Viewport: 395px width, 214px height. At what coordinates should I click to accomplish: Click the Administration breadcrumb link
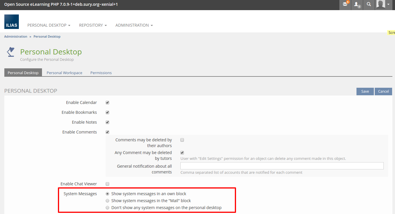pyautogui.click(x=16, y=36)
